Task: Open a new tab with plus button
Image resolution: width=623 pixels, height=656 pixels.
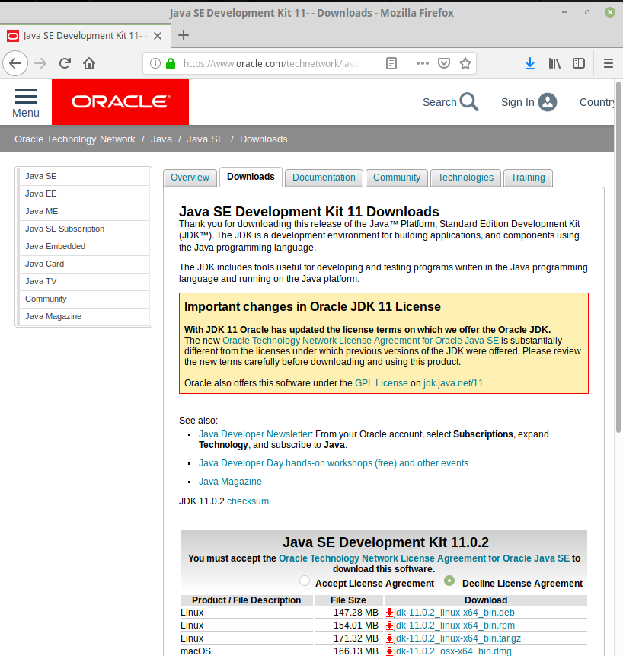Action: [x=183, y=35]
